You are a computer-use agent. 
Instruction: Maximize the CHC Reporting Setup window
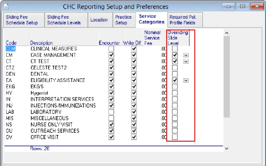(243, 6)
